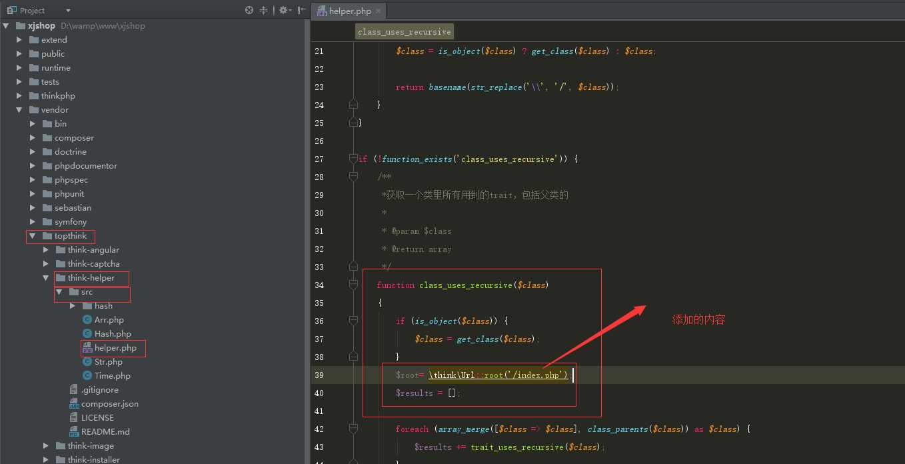Click the .gitignore file icon
This screenshot has height=464, width=905.
coord(74,390)
